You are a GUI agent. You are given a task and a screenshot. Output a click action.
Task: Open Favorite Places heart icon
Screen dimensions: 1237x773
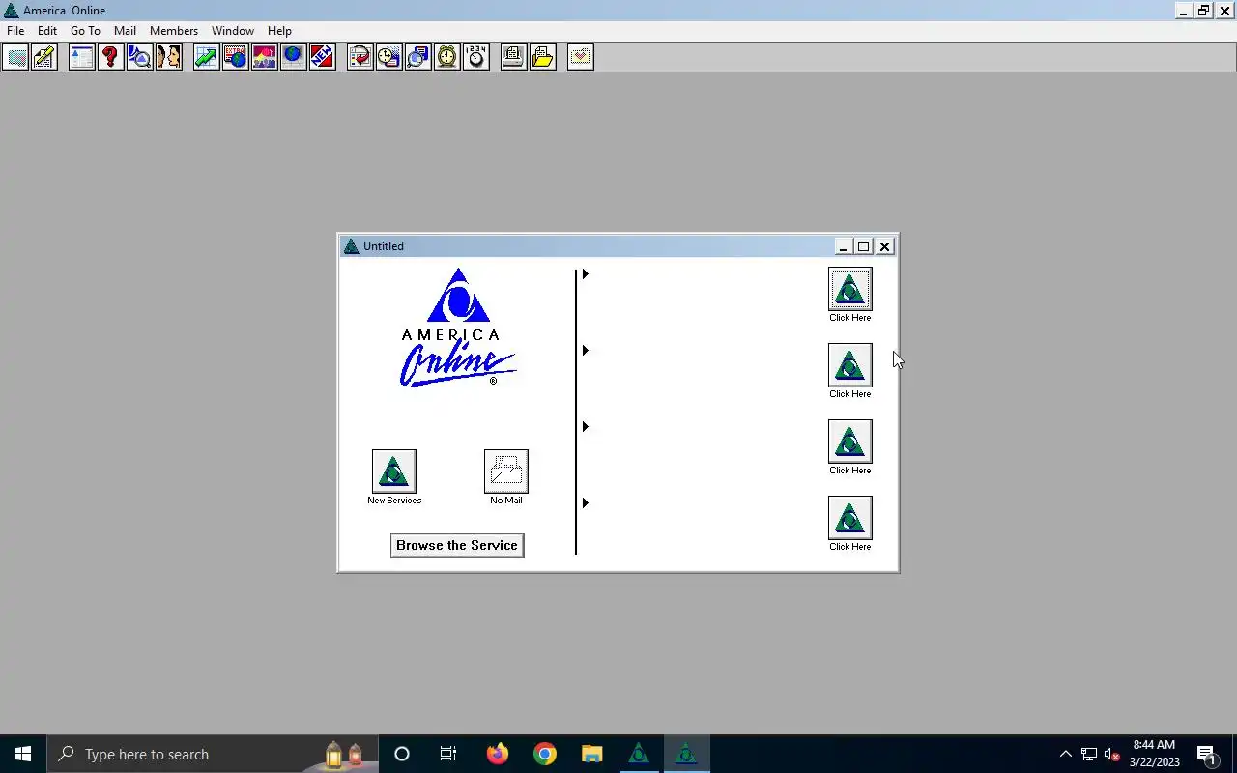point(580,57)
